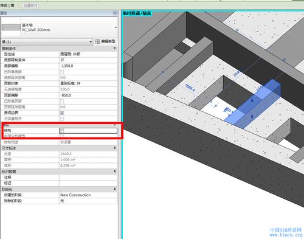Image resolution: width=304 pixels, height=239 pixels.
Task: Click the gray wall type preview thumbnail
Action: [11, 27]
